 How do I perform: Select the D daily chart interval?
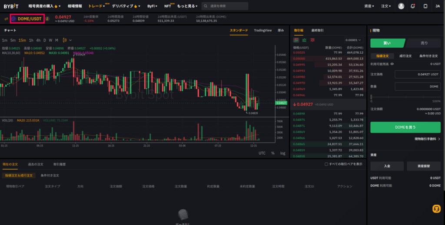pyautogui.click(x=45, y=40)
